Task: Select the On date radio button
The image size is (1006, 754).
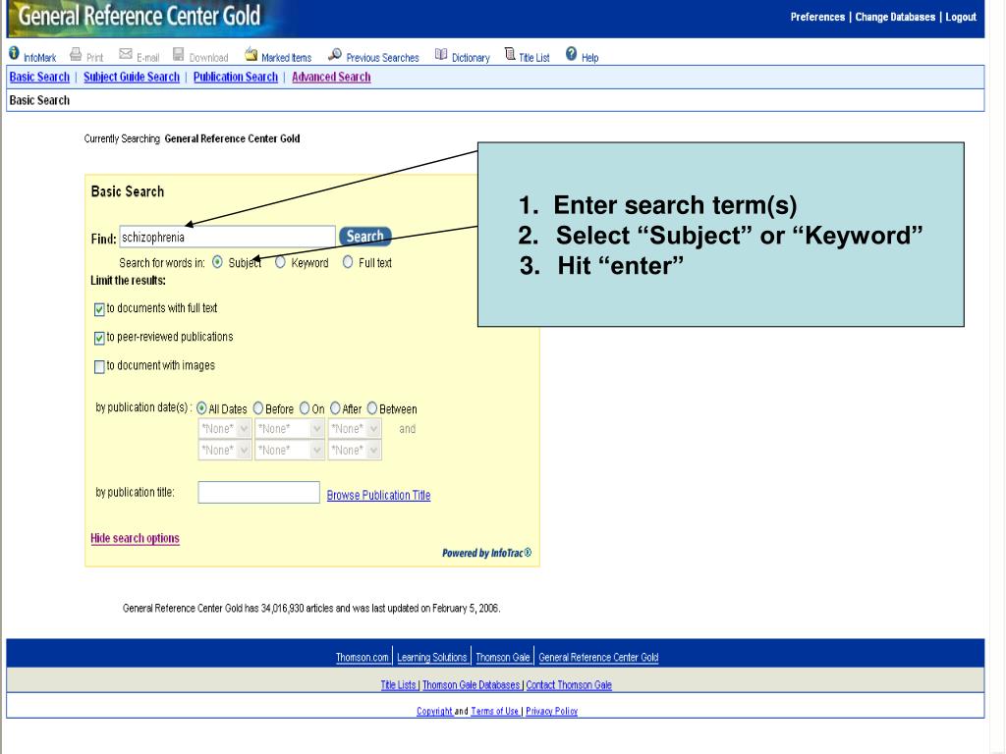Action: coord(305,407)
